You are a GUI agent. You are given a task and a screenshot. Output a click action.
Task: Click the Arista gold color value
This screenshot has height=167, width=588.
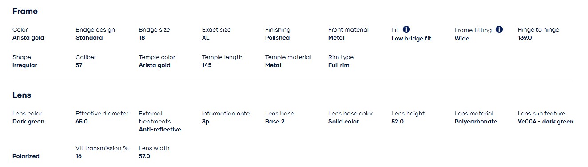click(x=28, y=38)
